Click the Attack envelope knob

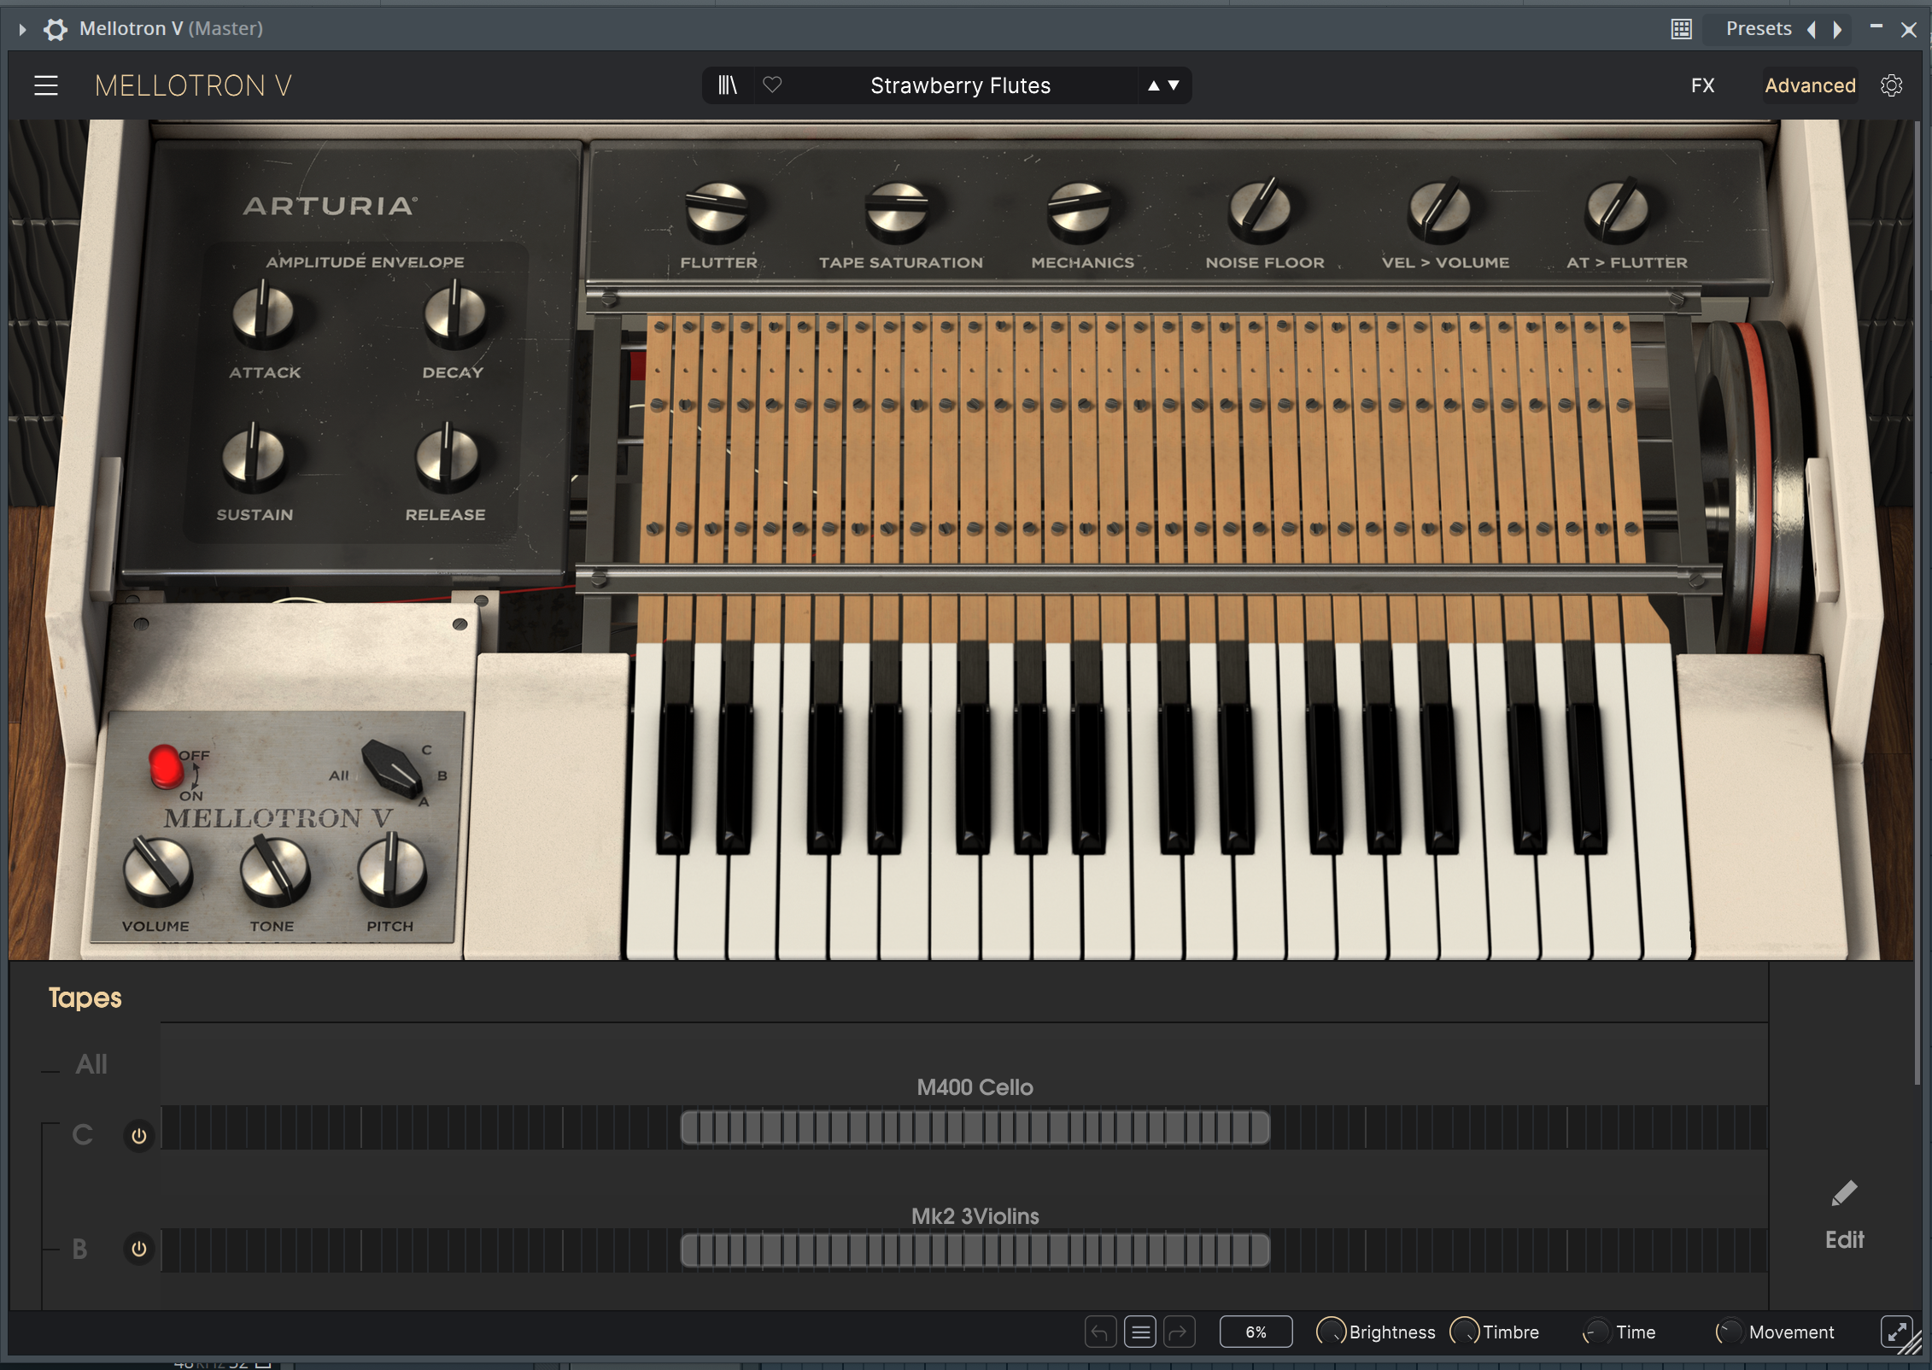[x=263, y=314]
